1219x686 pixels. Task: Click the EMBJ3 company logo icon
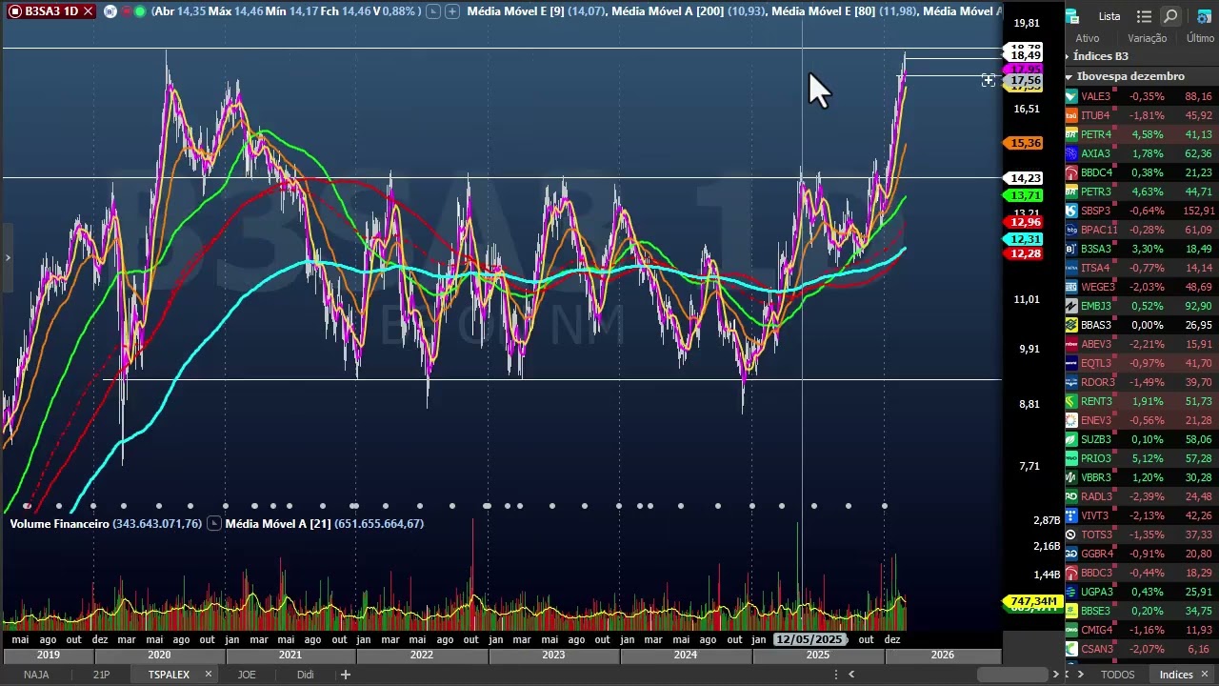click(1071, 306)
